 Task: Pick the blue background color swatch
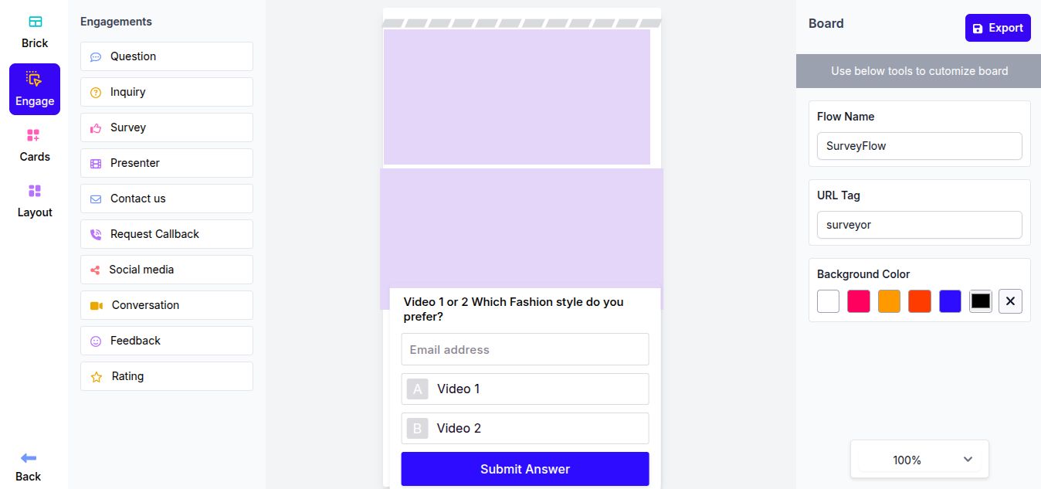950,301
